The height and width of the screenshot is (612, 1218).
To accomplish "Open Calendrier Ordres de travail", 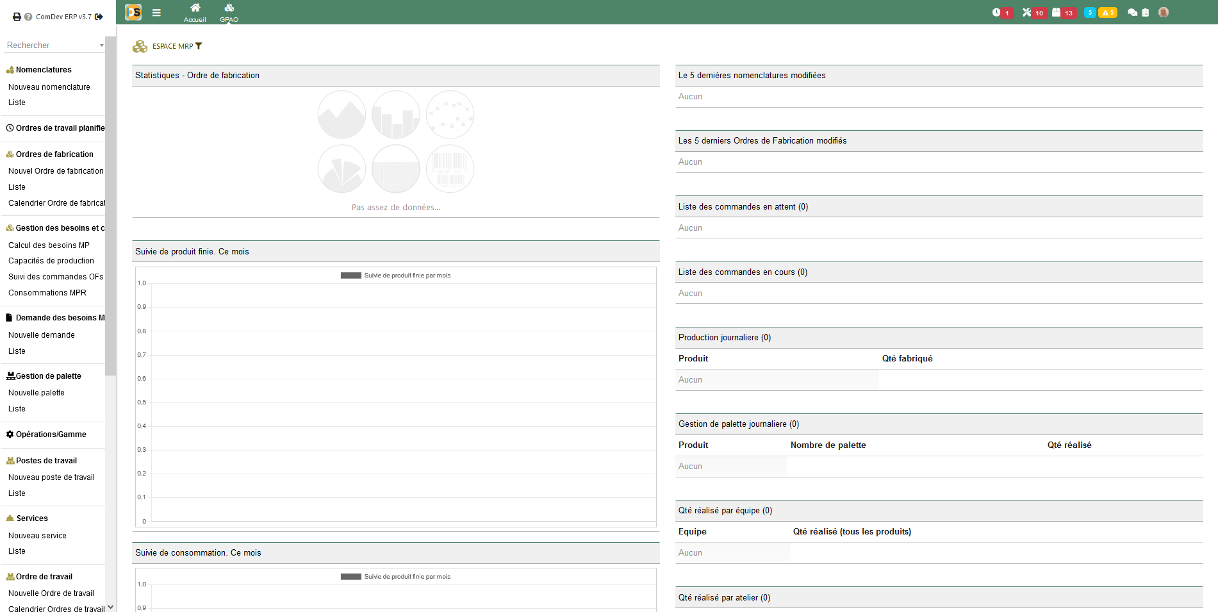I will [x=56, y=609].
